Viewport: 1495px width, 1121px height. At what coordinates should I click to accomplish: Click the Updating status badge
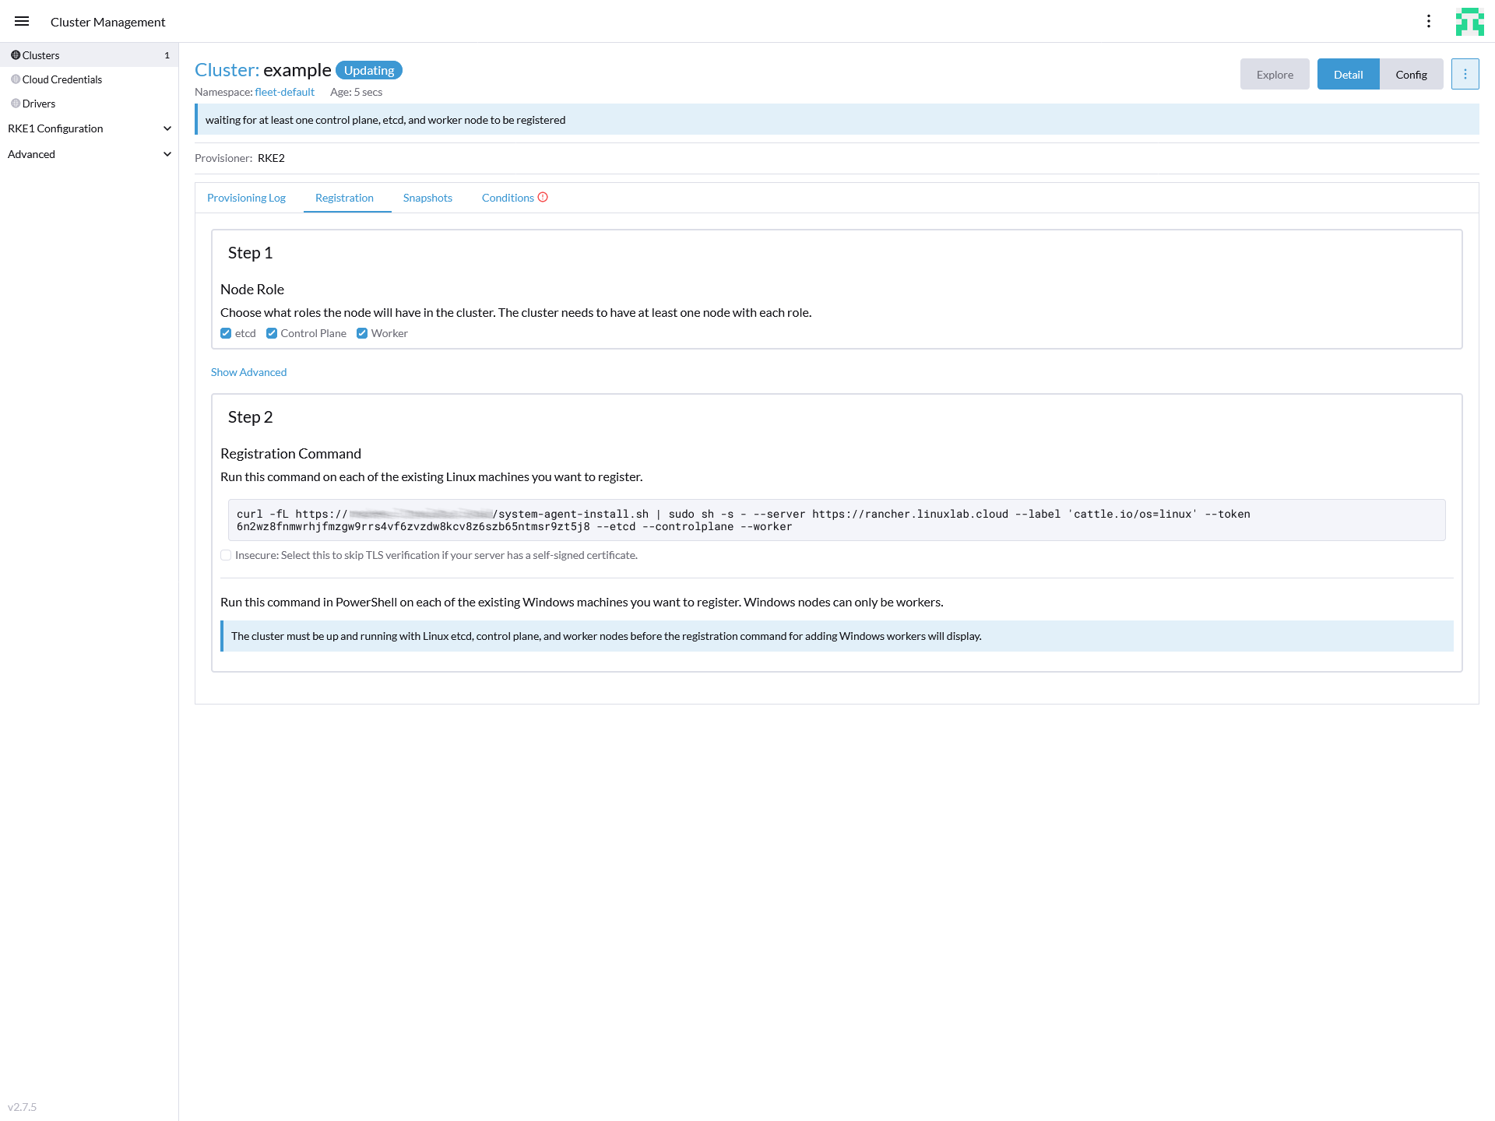point(369,70)
